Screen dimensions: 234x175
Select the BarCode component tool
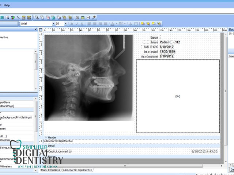23,18
